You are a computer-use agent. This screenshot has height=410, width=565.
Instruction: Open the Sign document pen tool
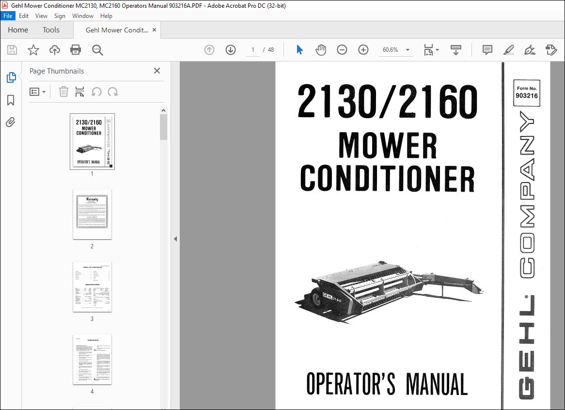coord(529,50)
